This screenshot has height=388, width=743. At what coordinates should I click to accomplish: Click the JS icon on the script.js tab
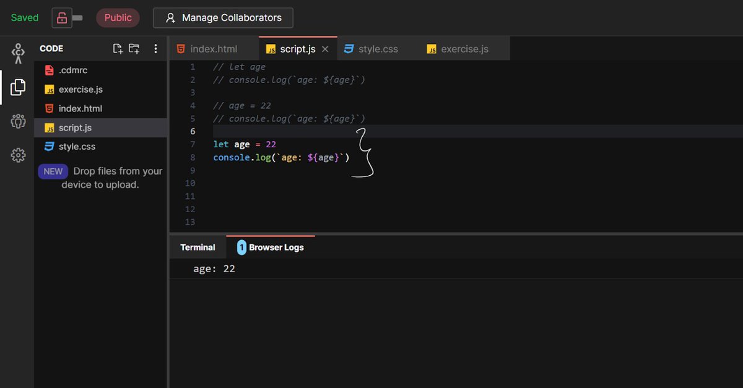271,48
